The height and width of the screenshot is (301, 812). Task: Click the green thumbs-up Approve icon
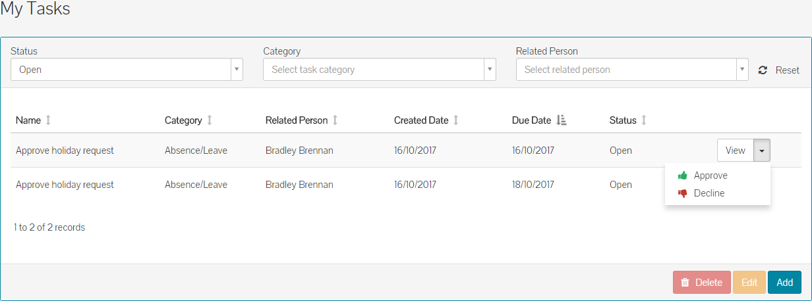pyautogui.click(x=683, y=175)
